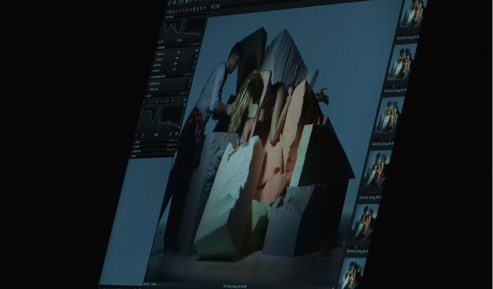Click the Import images toolbar icon
The width and height of the screenshot is (493, 289).
tap(169, 3)
